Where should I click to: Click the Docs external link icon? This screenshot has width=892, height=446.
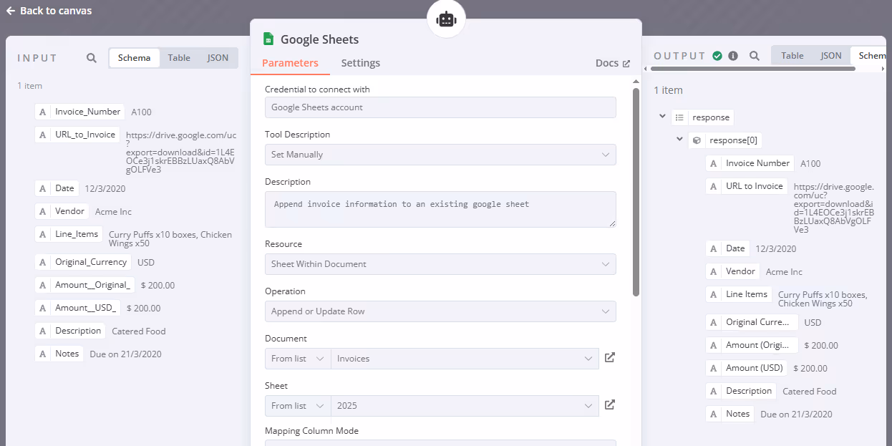click(x=626, y=64)
